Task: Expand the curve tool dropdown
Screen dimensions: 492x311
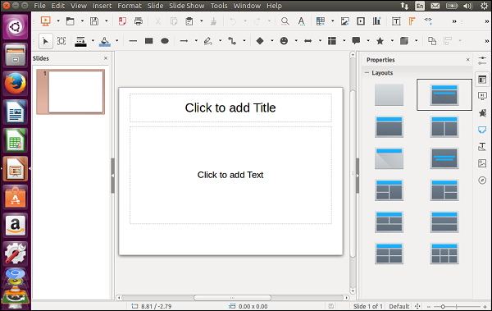Action: 220,41
